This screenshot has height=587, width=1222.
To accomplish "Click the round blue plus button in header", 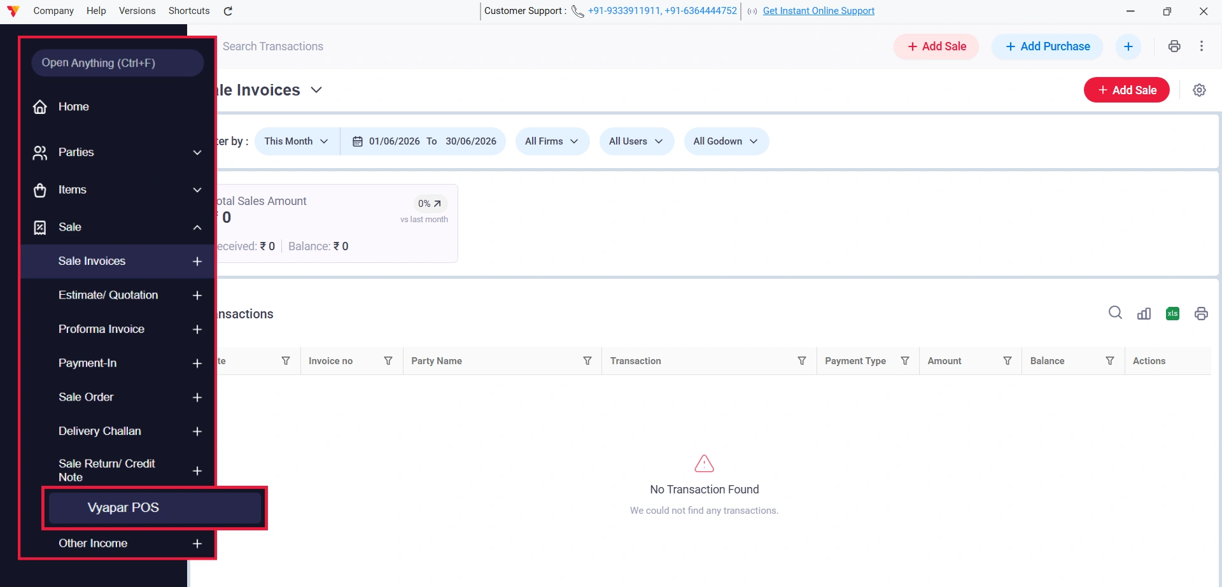I will [x=1128, y=46].
